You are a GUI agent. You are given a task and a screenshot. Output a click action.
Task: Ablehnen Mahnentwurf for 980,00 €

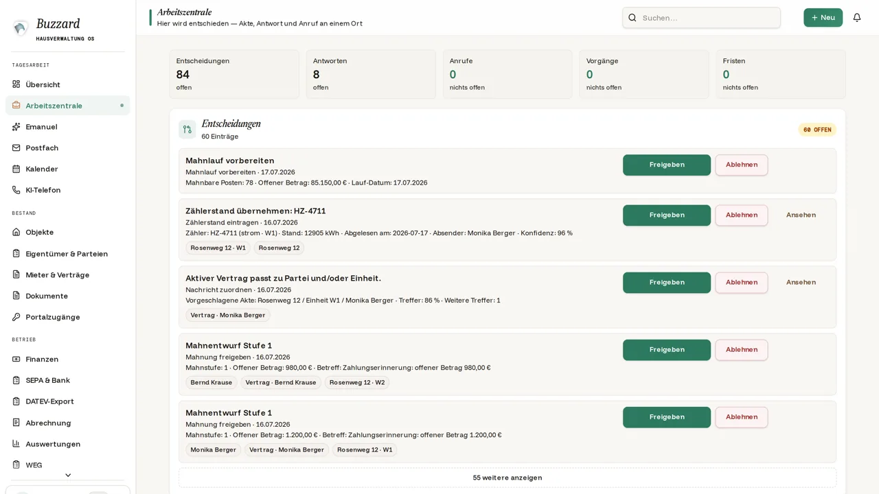pyautogui.click(x=742, y=350)
